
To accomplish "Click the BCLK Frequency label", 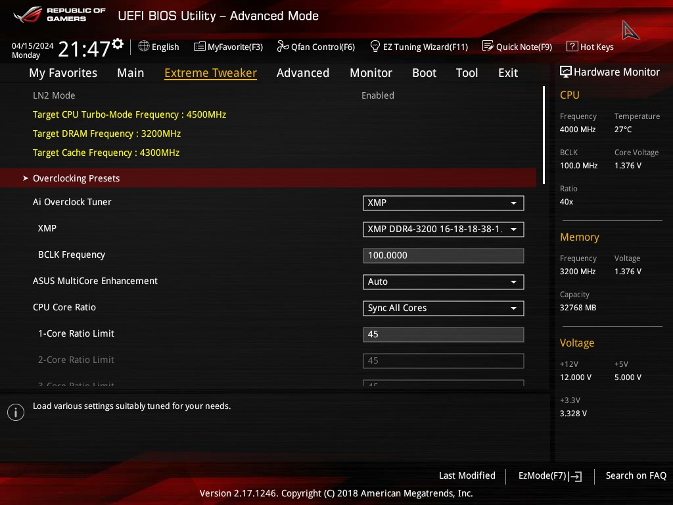I will pyautogui.click(x=71, y=254).
